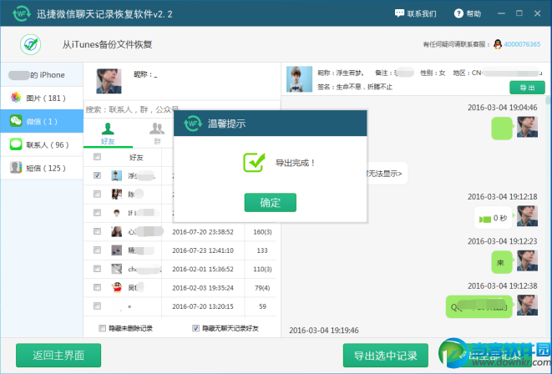552x374 pixels.
Task: Select the 短信 (125) contacts book icon
Action: click(x=16, y=168)
